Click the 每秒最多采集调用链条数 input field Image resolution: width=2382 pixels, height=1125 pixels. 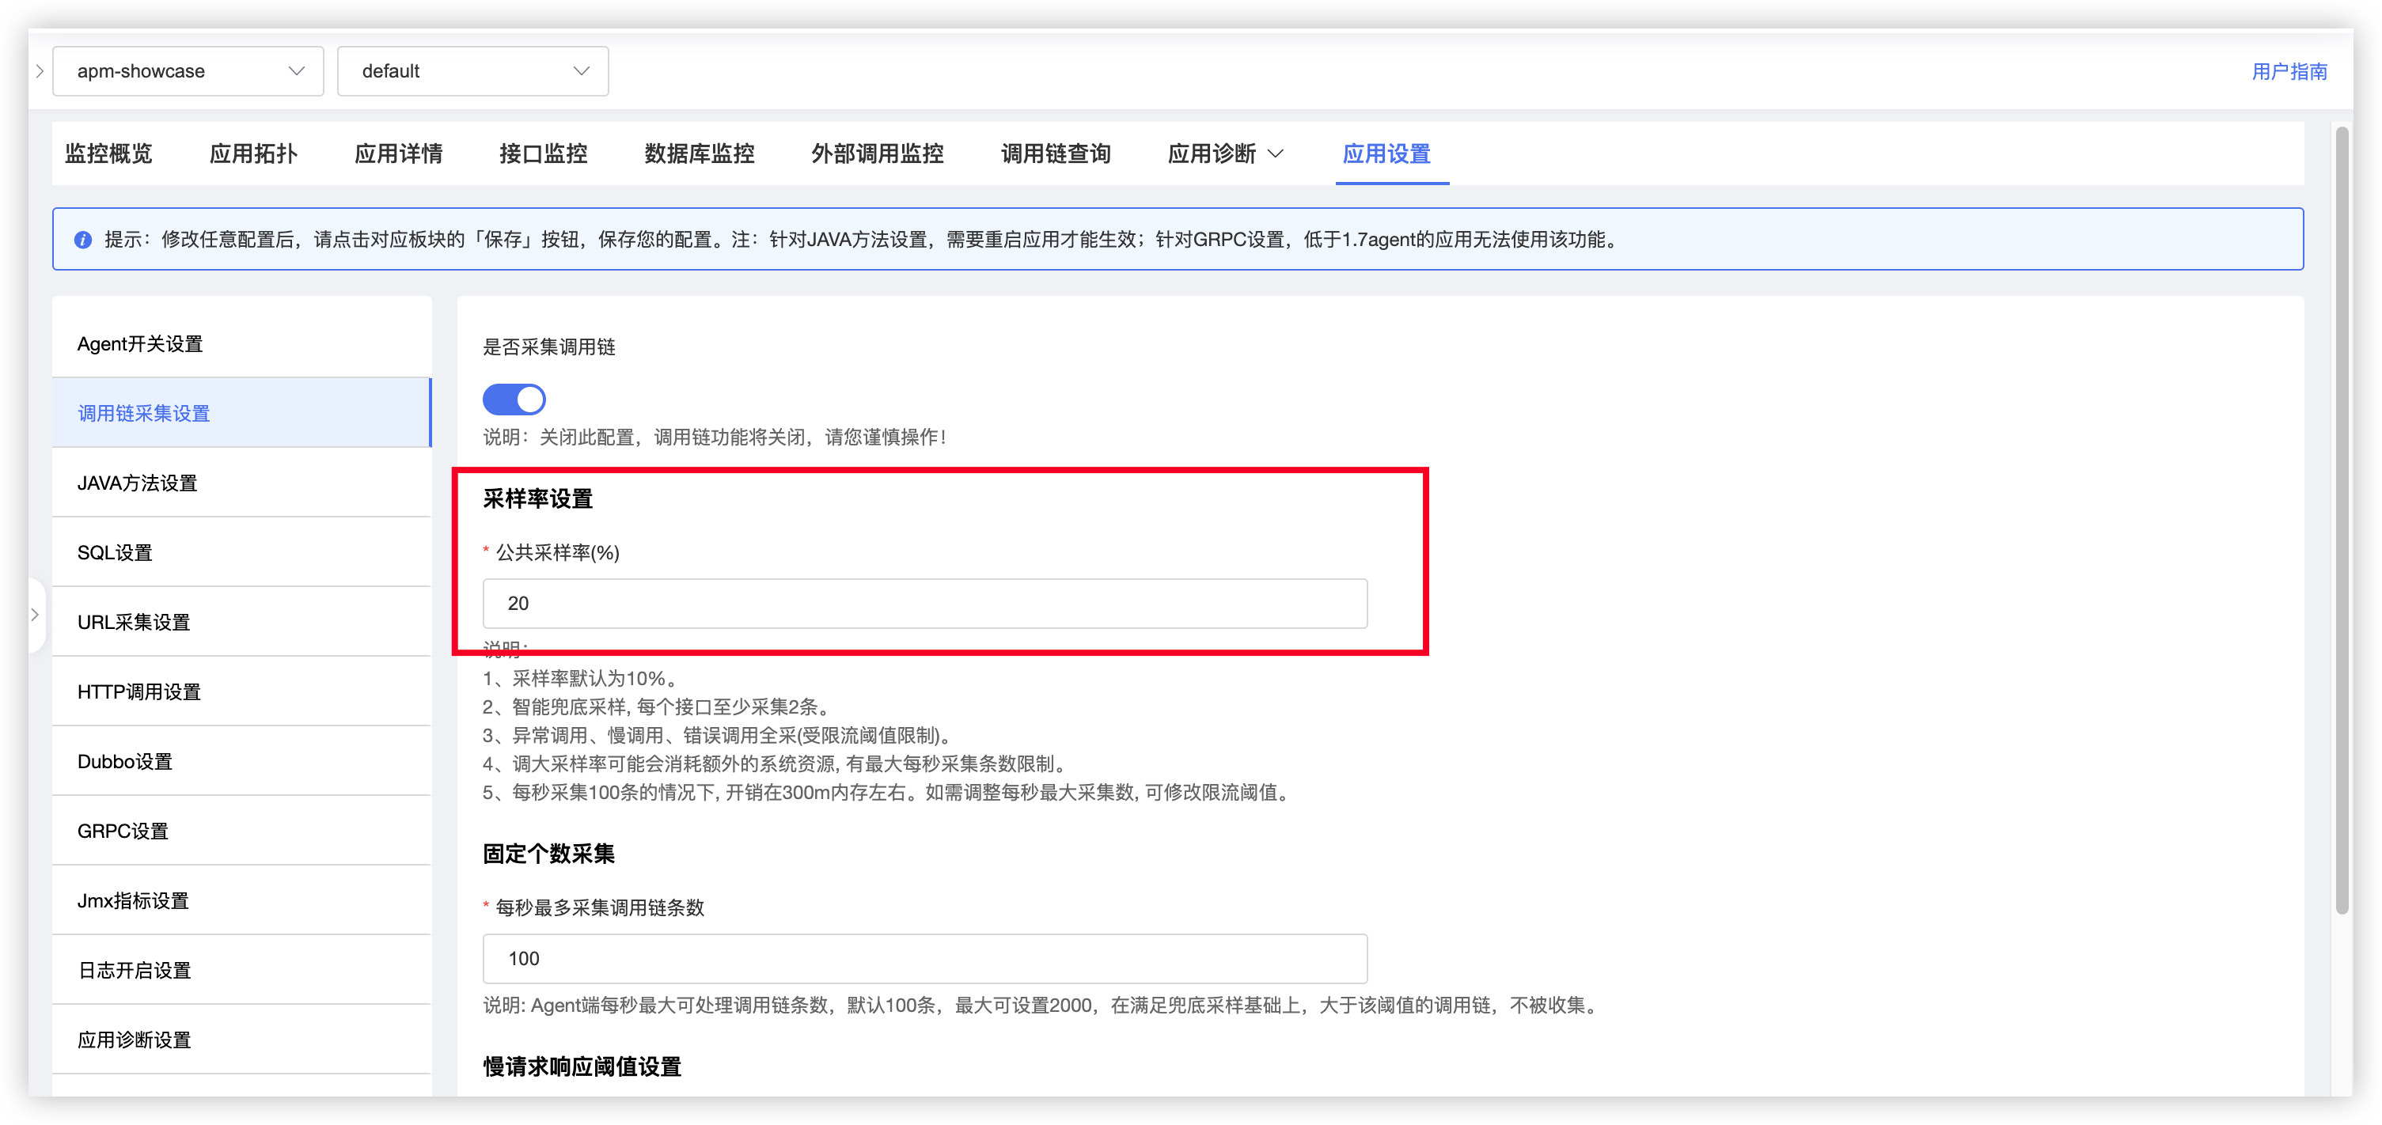coord(924,959)
